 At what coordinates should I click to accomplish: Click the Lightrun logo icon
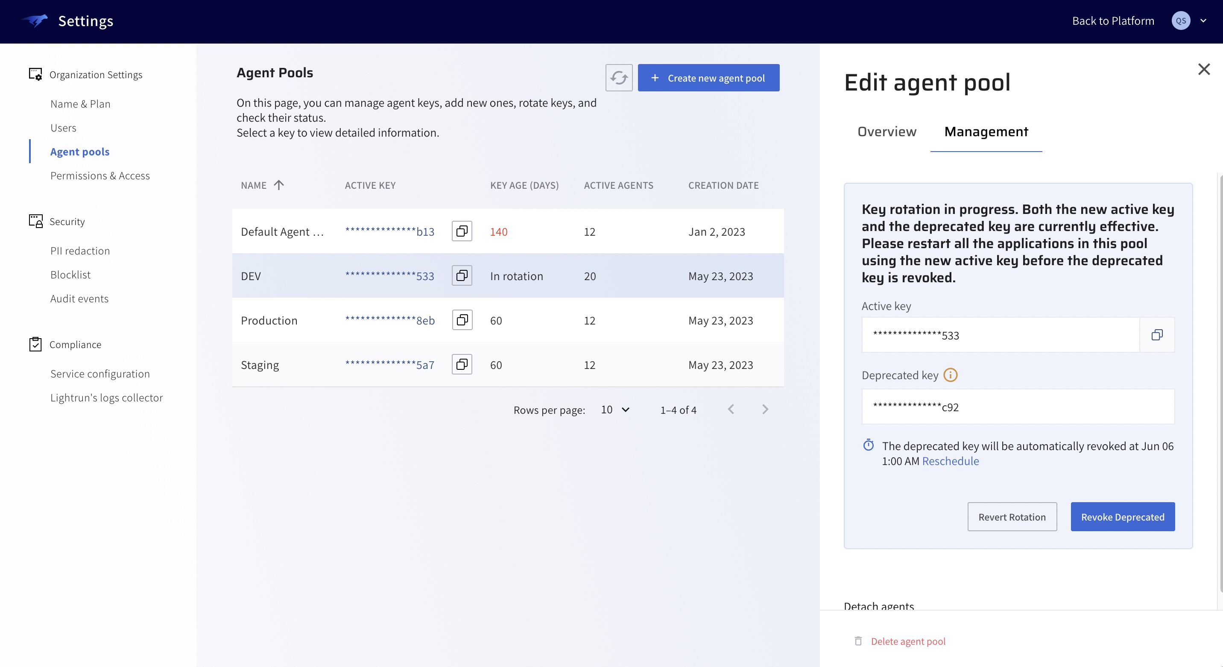coord(35,21)
